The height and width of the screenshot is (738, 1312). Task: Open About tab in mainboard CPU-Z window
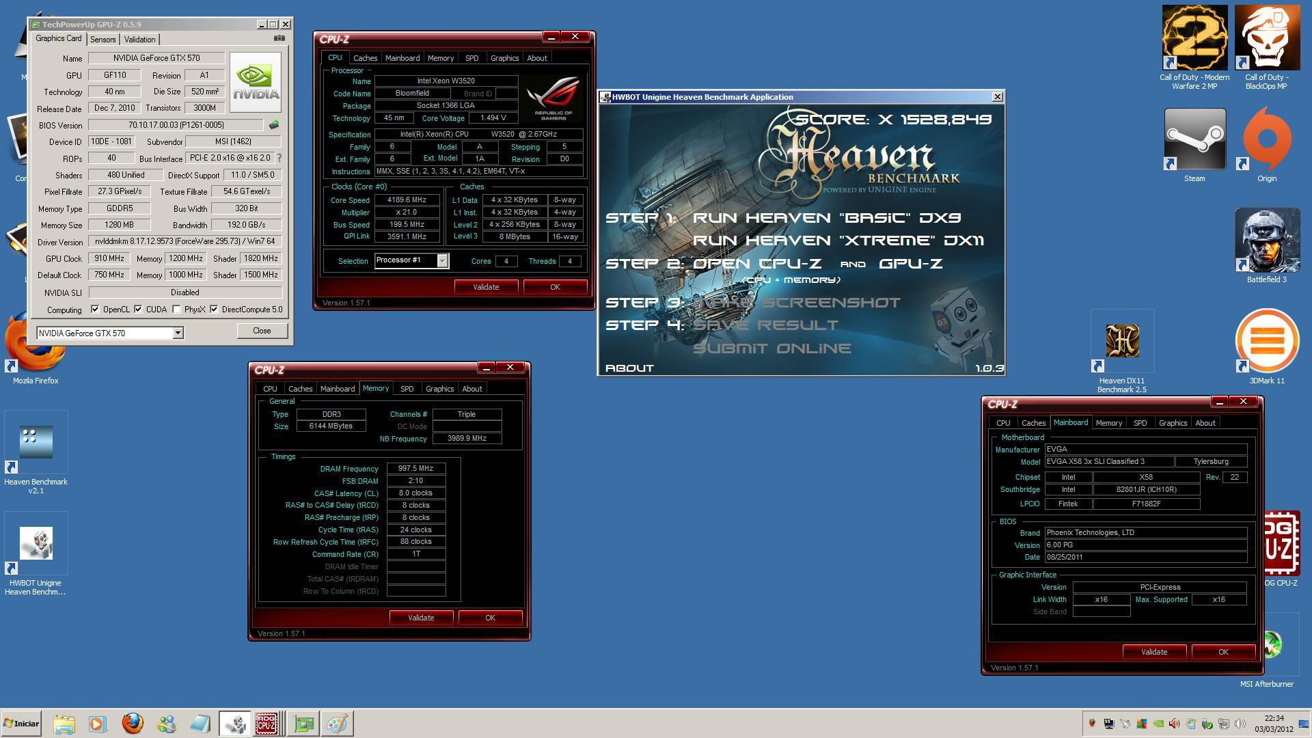[1205, 423]
